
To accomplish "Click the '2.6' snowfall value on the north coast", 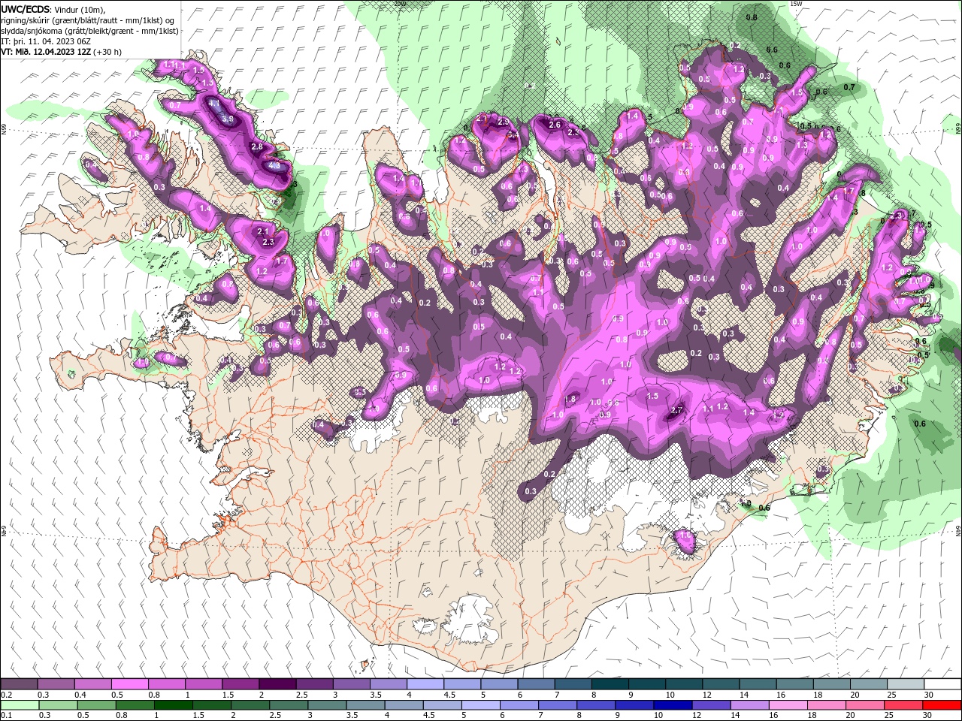I will point(555,125).
